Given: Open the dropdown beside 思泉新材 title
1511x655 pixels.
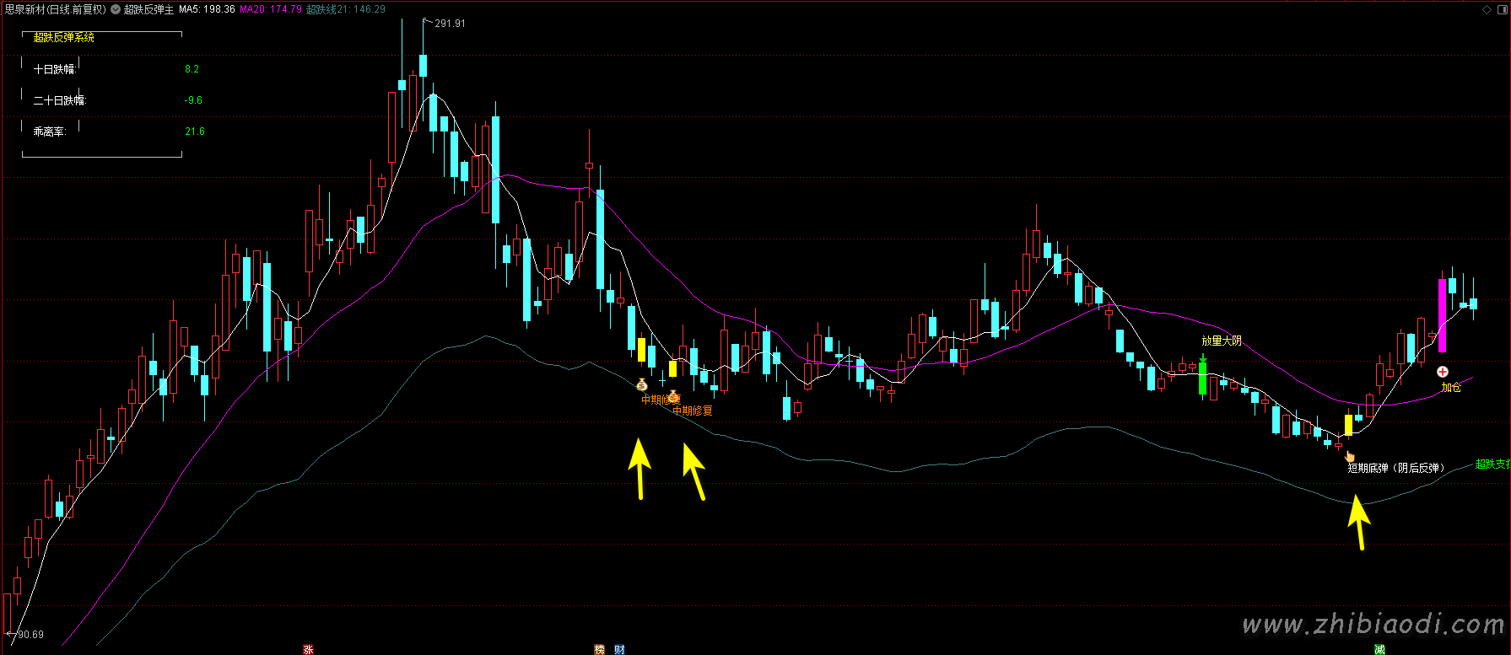Looking at the screenshot, I should (116, 9).
